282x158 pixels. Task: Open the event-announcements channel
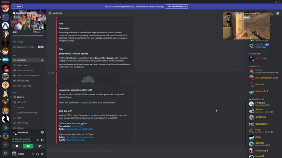[x=28, y=75]
